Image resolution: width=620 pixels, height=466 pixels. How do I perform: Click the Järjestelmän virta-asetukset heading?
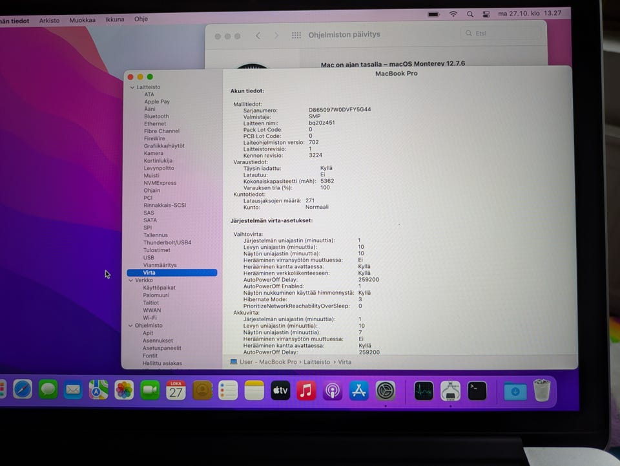coord(272,221)
